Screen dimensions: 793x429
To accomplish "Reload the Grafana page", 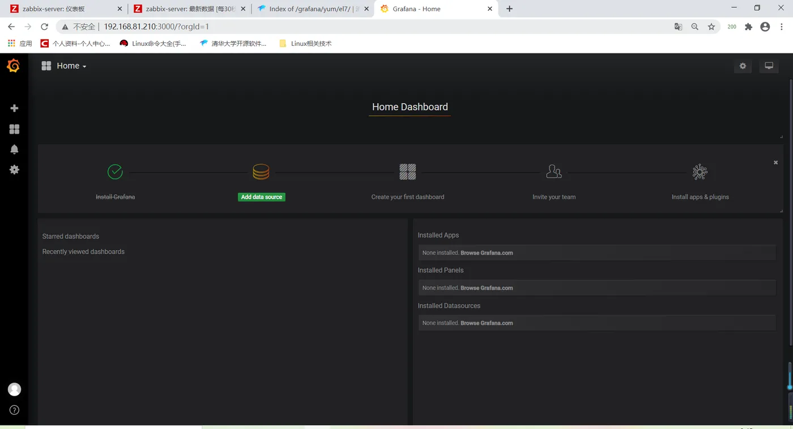I will [44, 27].
